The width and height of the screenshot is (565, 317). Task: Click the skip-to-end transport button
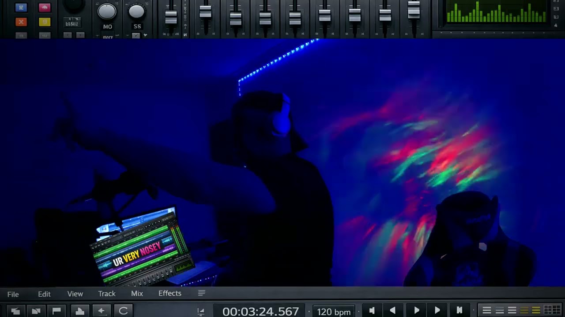(x=459, y=311)
